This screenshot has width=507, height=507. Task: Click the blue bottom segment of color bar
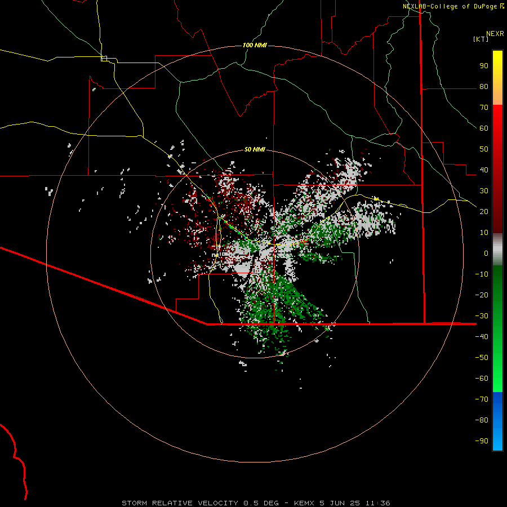click(x=497, y=421)
